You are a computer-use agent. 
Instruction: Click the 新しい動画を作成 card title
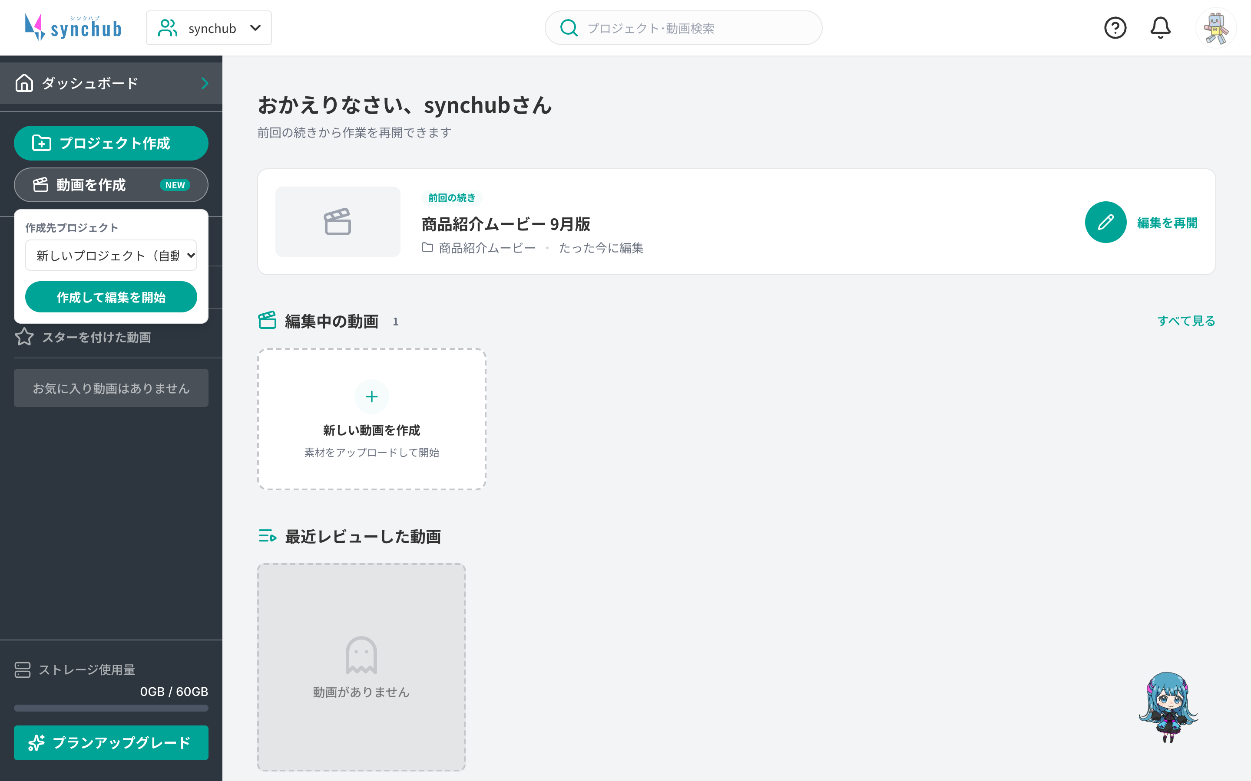[x=372, y=430]
